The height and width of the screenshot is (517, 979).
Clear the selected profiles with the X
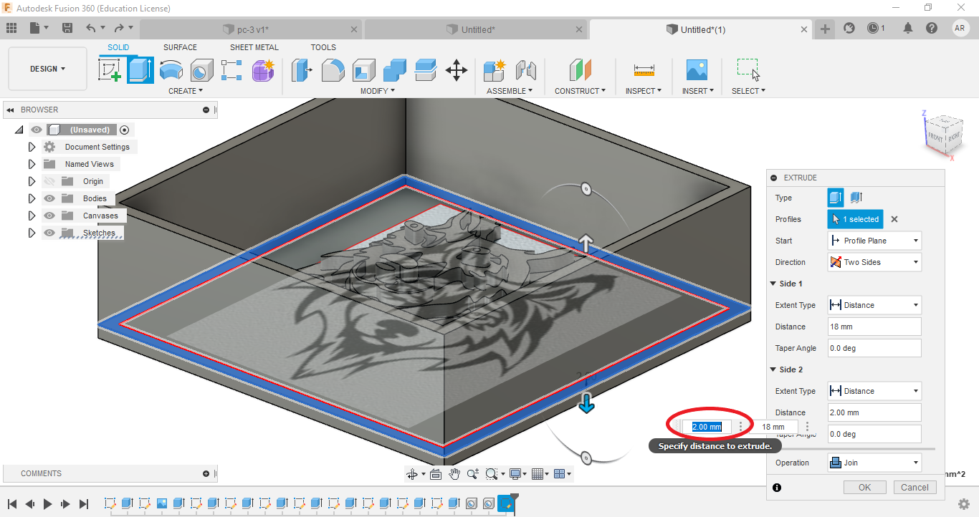pos(894,219)
